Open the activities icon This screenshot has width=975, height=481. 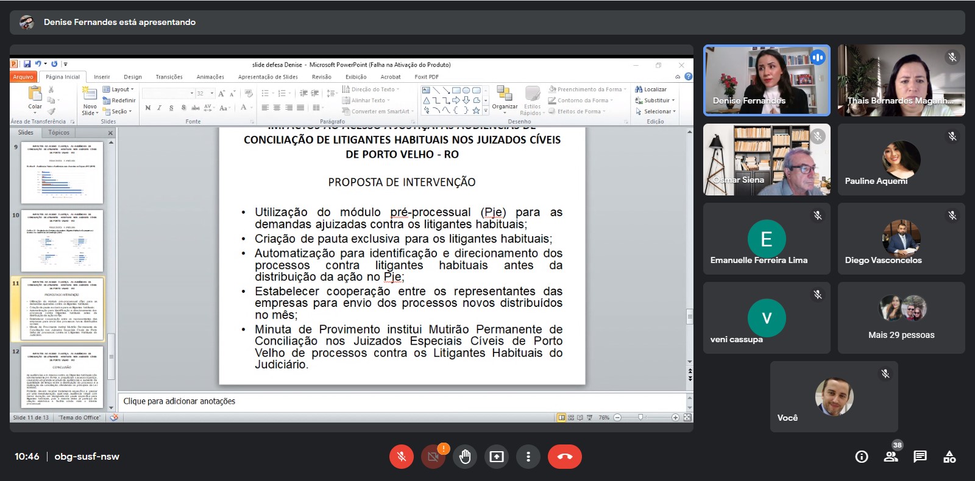pos(949,457)
